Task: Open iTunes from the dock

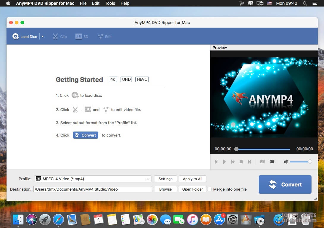Action: pos(192,219)
